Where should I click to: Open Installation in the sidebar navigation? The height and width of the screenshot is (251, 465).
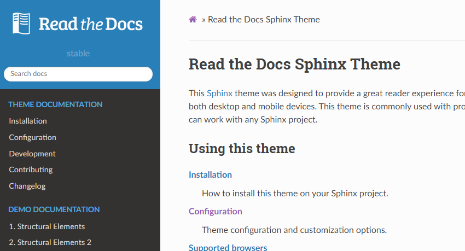28,121
